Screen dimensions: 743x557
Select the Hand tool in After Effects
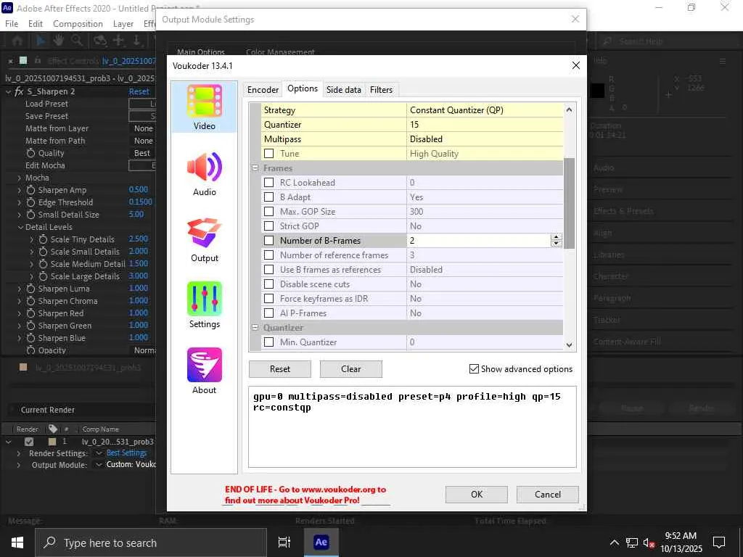pyautogui.click(x=58, y=41)
